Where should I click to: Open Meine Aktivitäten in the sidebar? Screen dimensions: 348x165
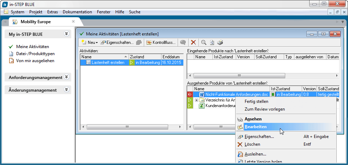pyautogui.click(x=32, y=47)
